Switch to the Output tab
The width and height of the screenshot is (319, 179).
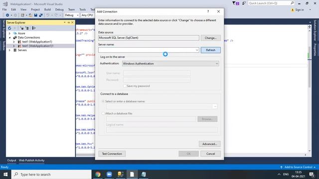pyautogui.click(x=11, y=160)
